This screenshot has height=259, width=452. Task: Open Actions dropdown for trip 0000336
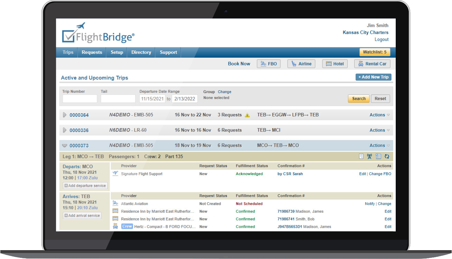379,130
